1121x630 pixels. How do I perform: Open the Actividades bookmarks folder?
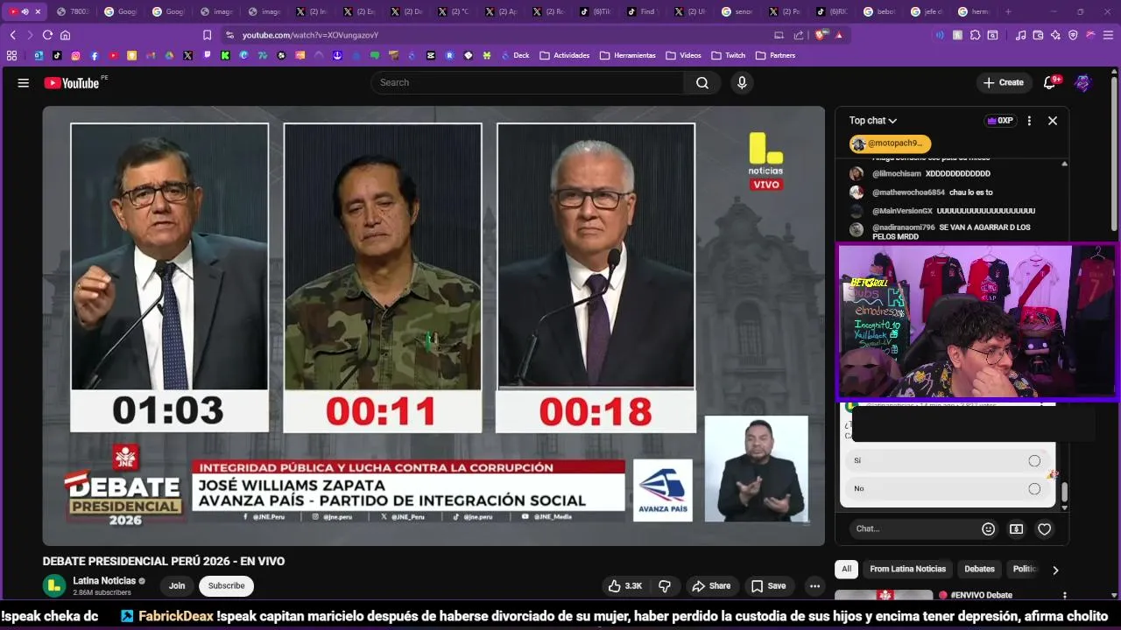[x=565, y=55]
